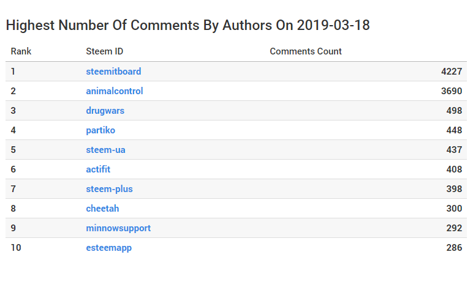Open the drugwars author link
The image size is (473, 282).
pyautogui.click(x=105, y=111)
